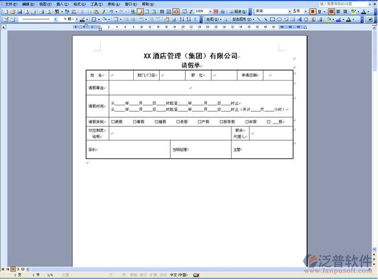
Task: Open the 格式 menu
Action: click(x=79, y=4)
